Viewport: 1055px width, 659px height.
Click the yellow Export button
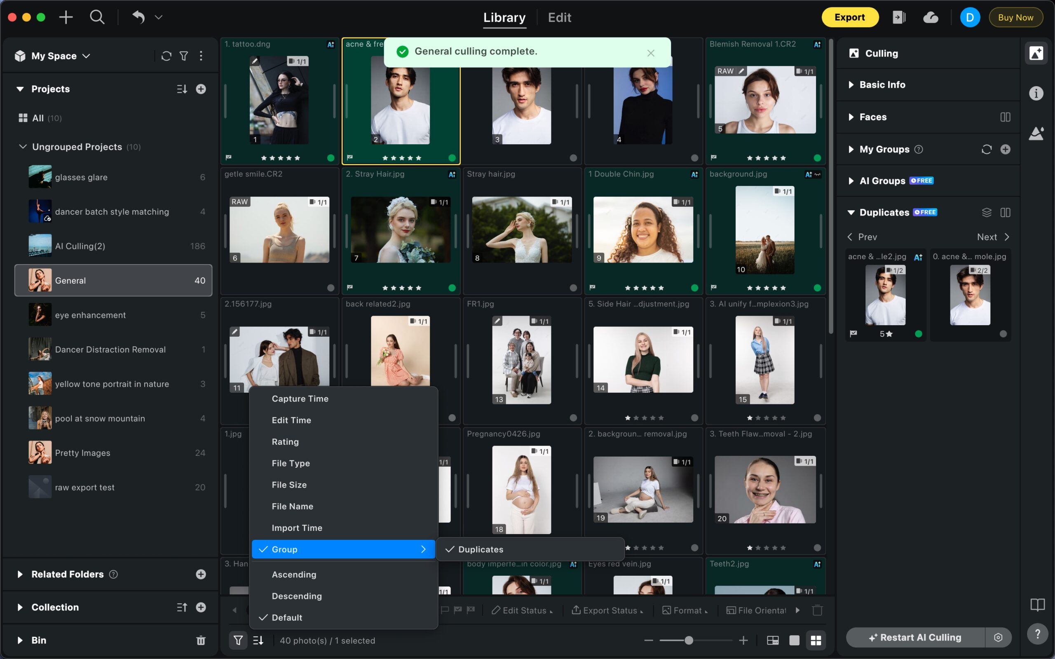(x=849, y=17)
